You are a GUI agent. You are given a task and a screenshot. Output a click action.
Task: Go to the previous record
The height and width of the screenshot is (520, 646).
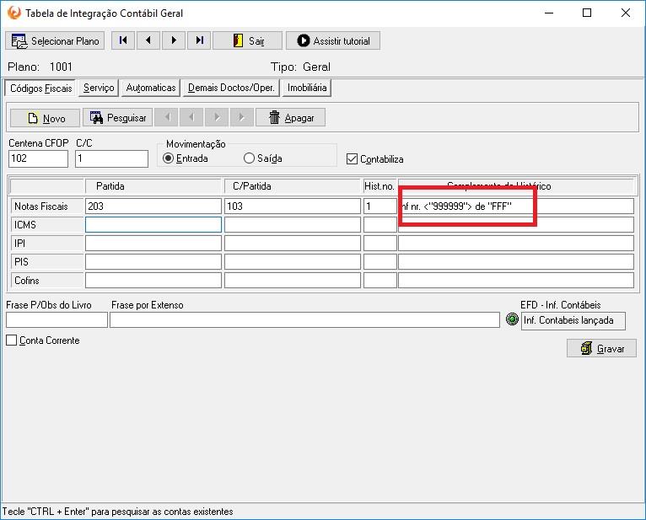click(148, 40)
